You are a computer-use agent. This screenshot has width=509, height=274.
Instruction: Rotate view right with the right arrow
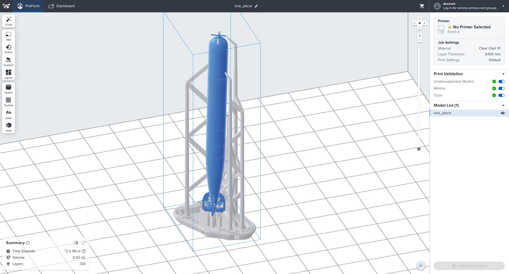tap(424, 23)
